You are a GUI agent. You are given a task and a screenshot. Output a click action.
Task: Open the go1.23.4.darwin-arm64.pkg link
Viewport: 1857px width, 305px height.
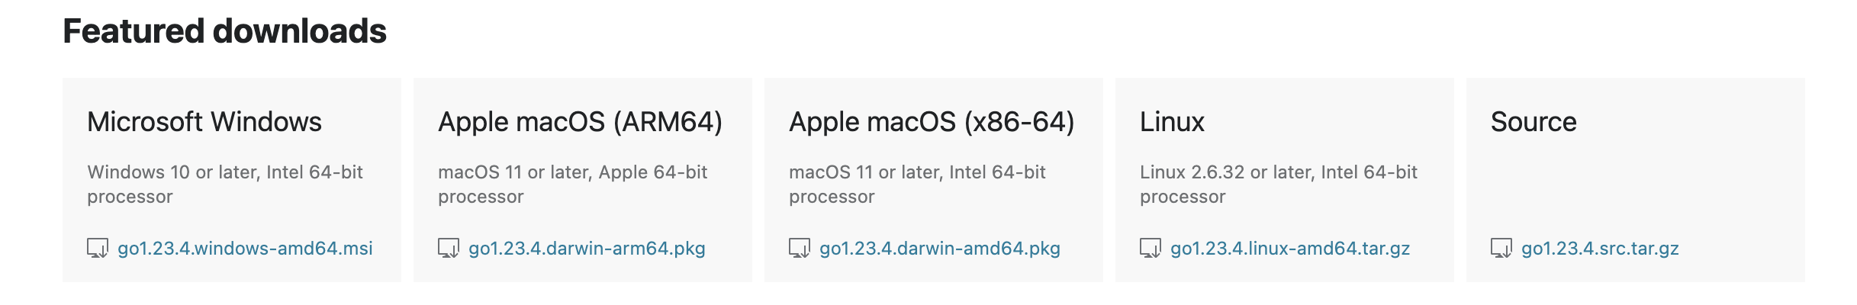pyautogui.click(x=587, y=249)
